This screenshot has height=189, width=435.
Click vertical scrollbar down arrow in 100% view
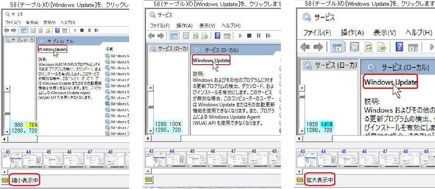coord(150,131)
